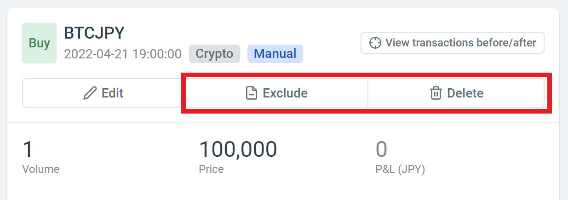Click the Price label
The width and height of the screenshot is (568, 200).
pyautogui.click(x=211, y=169)
